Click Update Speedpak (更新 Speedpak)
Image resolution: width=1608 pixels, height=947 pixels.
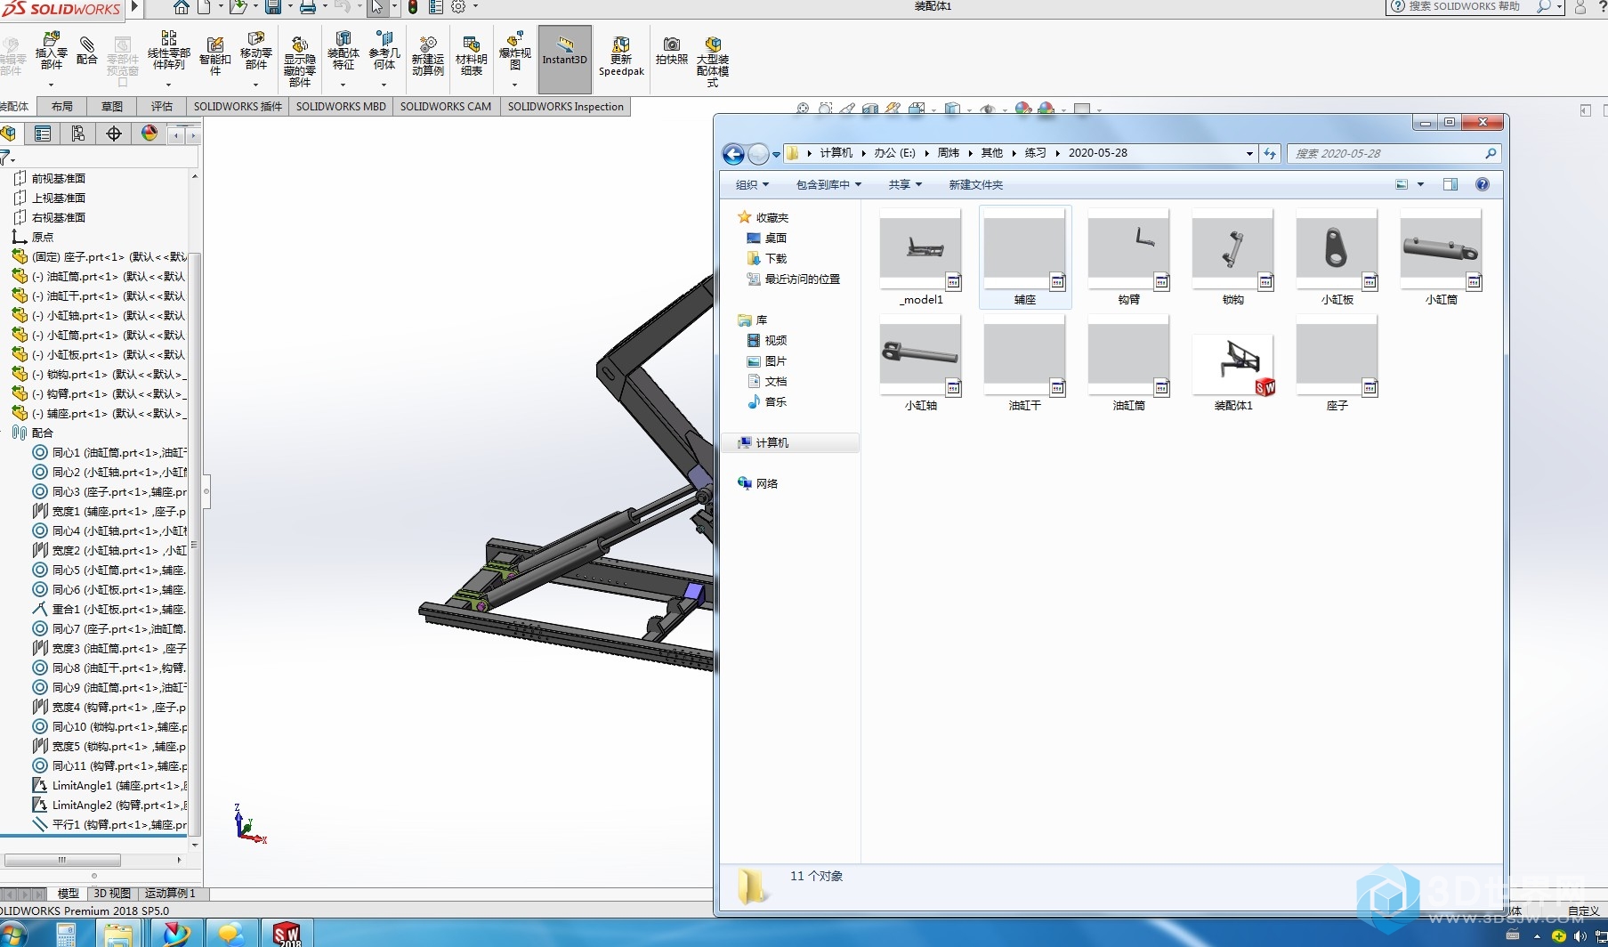[x=621, y=56]
